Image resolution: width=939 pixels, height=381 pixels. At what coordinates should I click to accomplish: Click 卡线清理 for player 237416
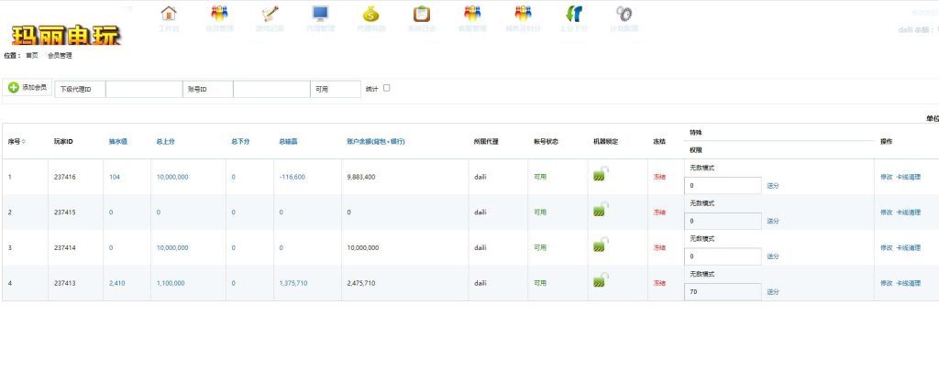click(x=909, y=177)
